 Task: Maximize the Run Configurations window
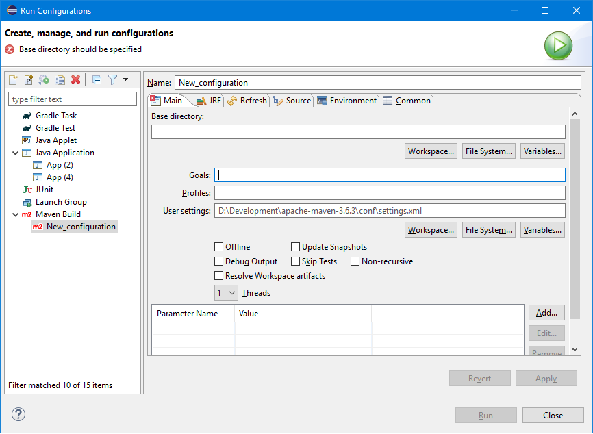click(545, 10)
